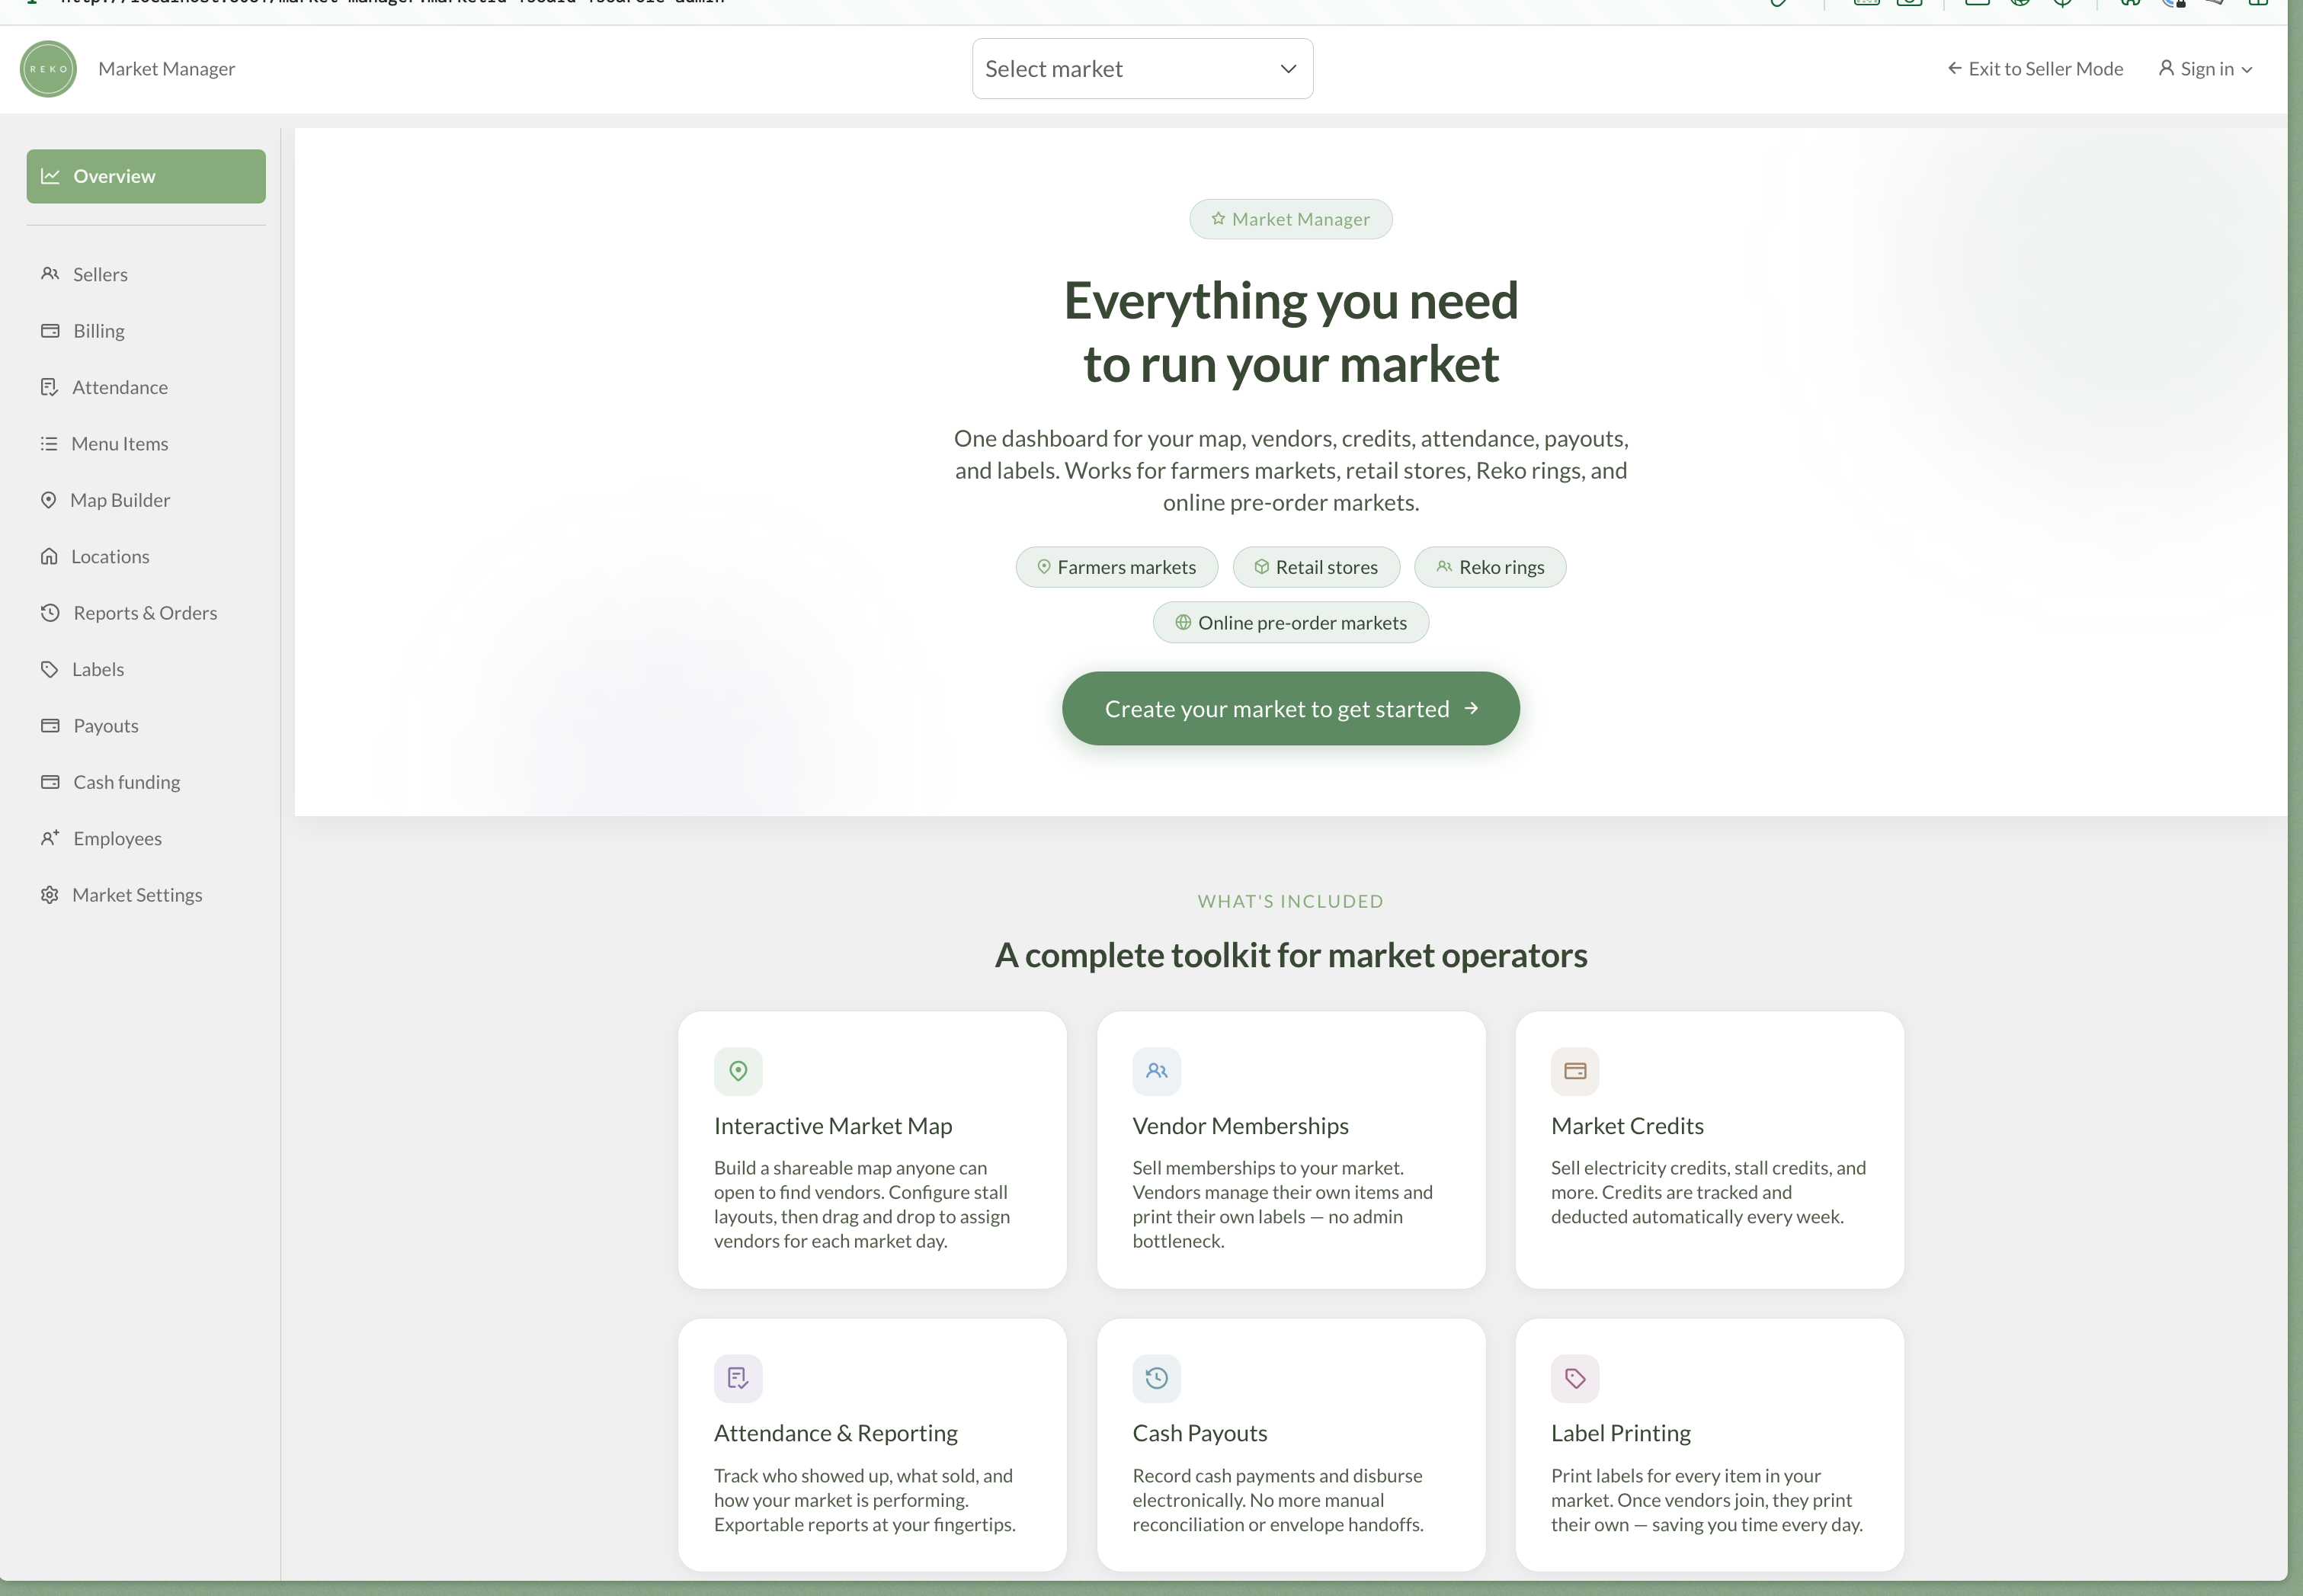Click the Labels tag icon
The width and height of the screenshot is (2303, 1596).
[x=50, y=669]
